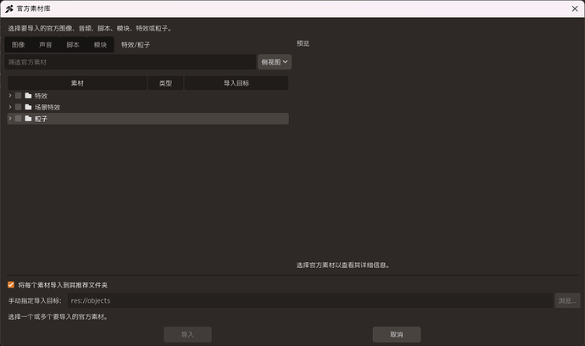This screenshot has width=585, height=346.
Task: Click the 粒子 folder icon
Action: pos(28,119)
